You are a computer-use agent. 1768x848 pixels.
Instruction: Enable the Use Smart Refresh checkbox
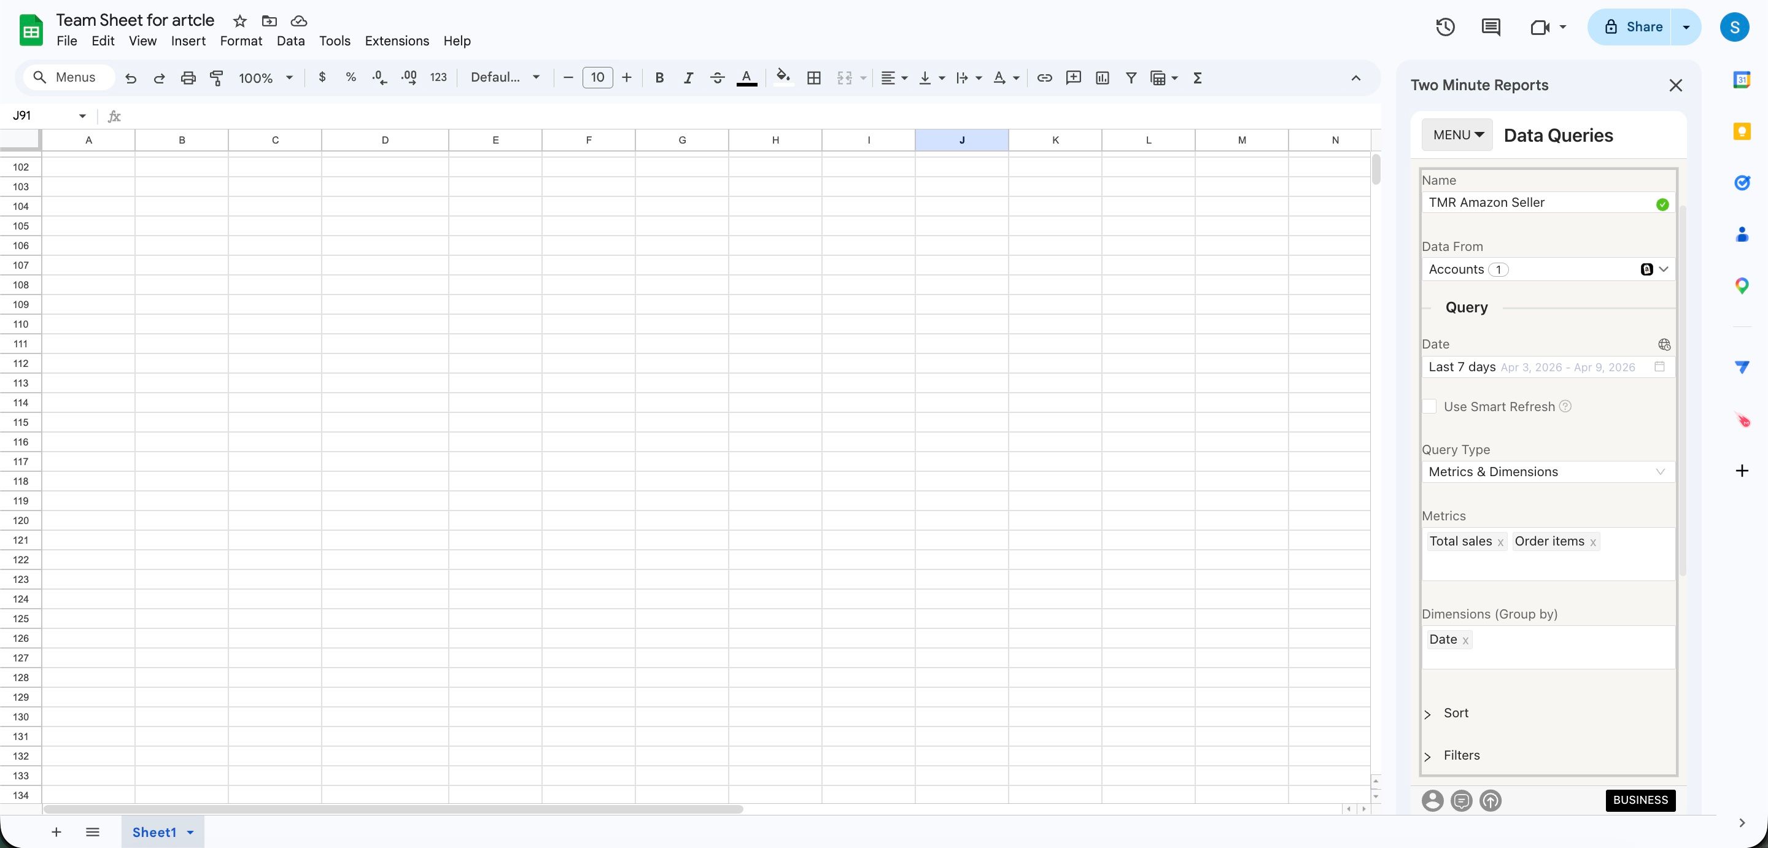pos(1430,406)
